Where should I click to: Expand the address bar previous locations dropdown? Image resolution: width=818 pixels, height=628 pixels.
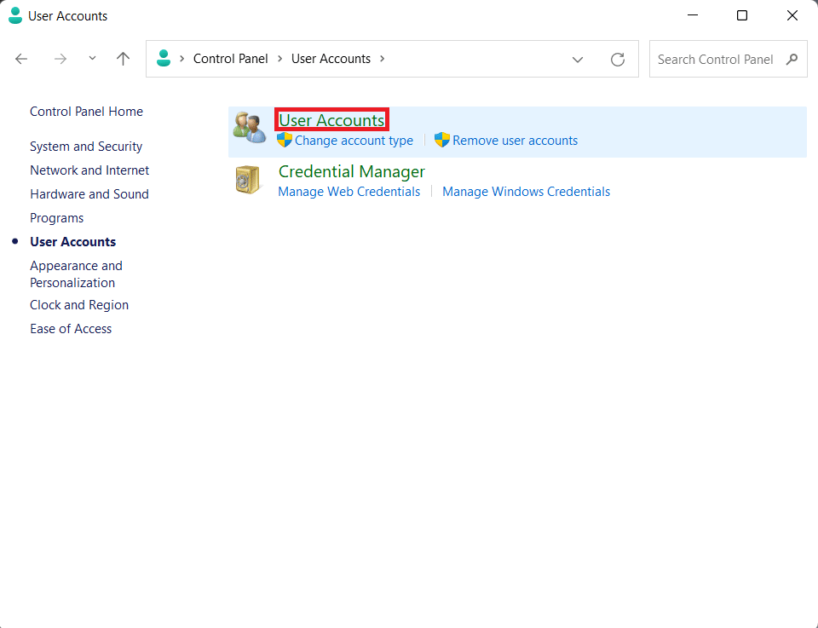578,60
